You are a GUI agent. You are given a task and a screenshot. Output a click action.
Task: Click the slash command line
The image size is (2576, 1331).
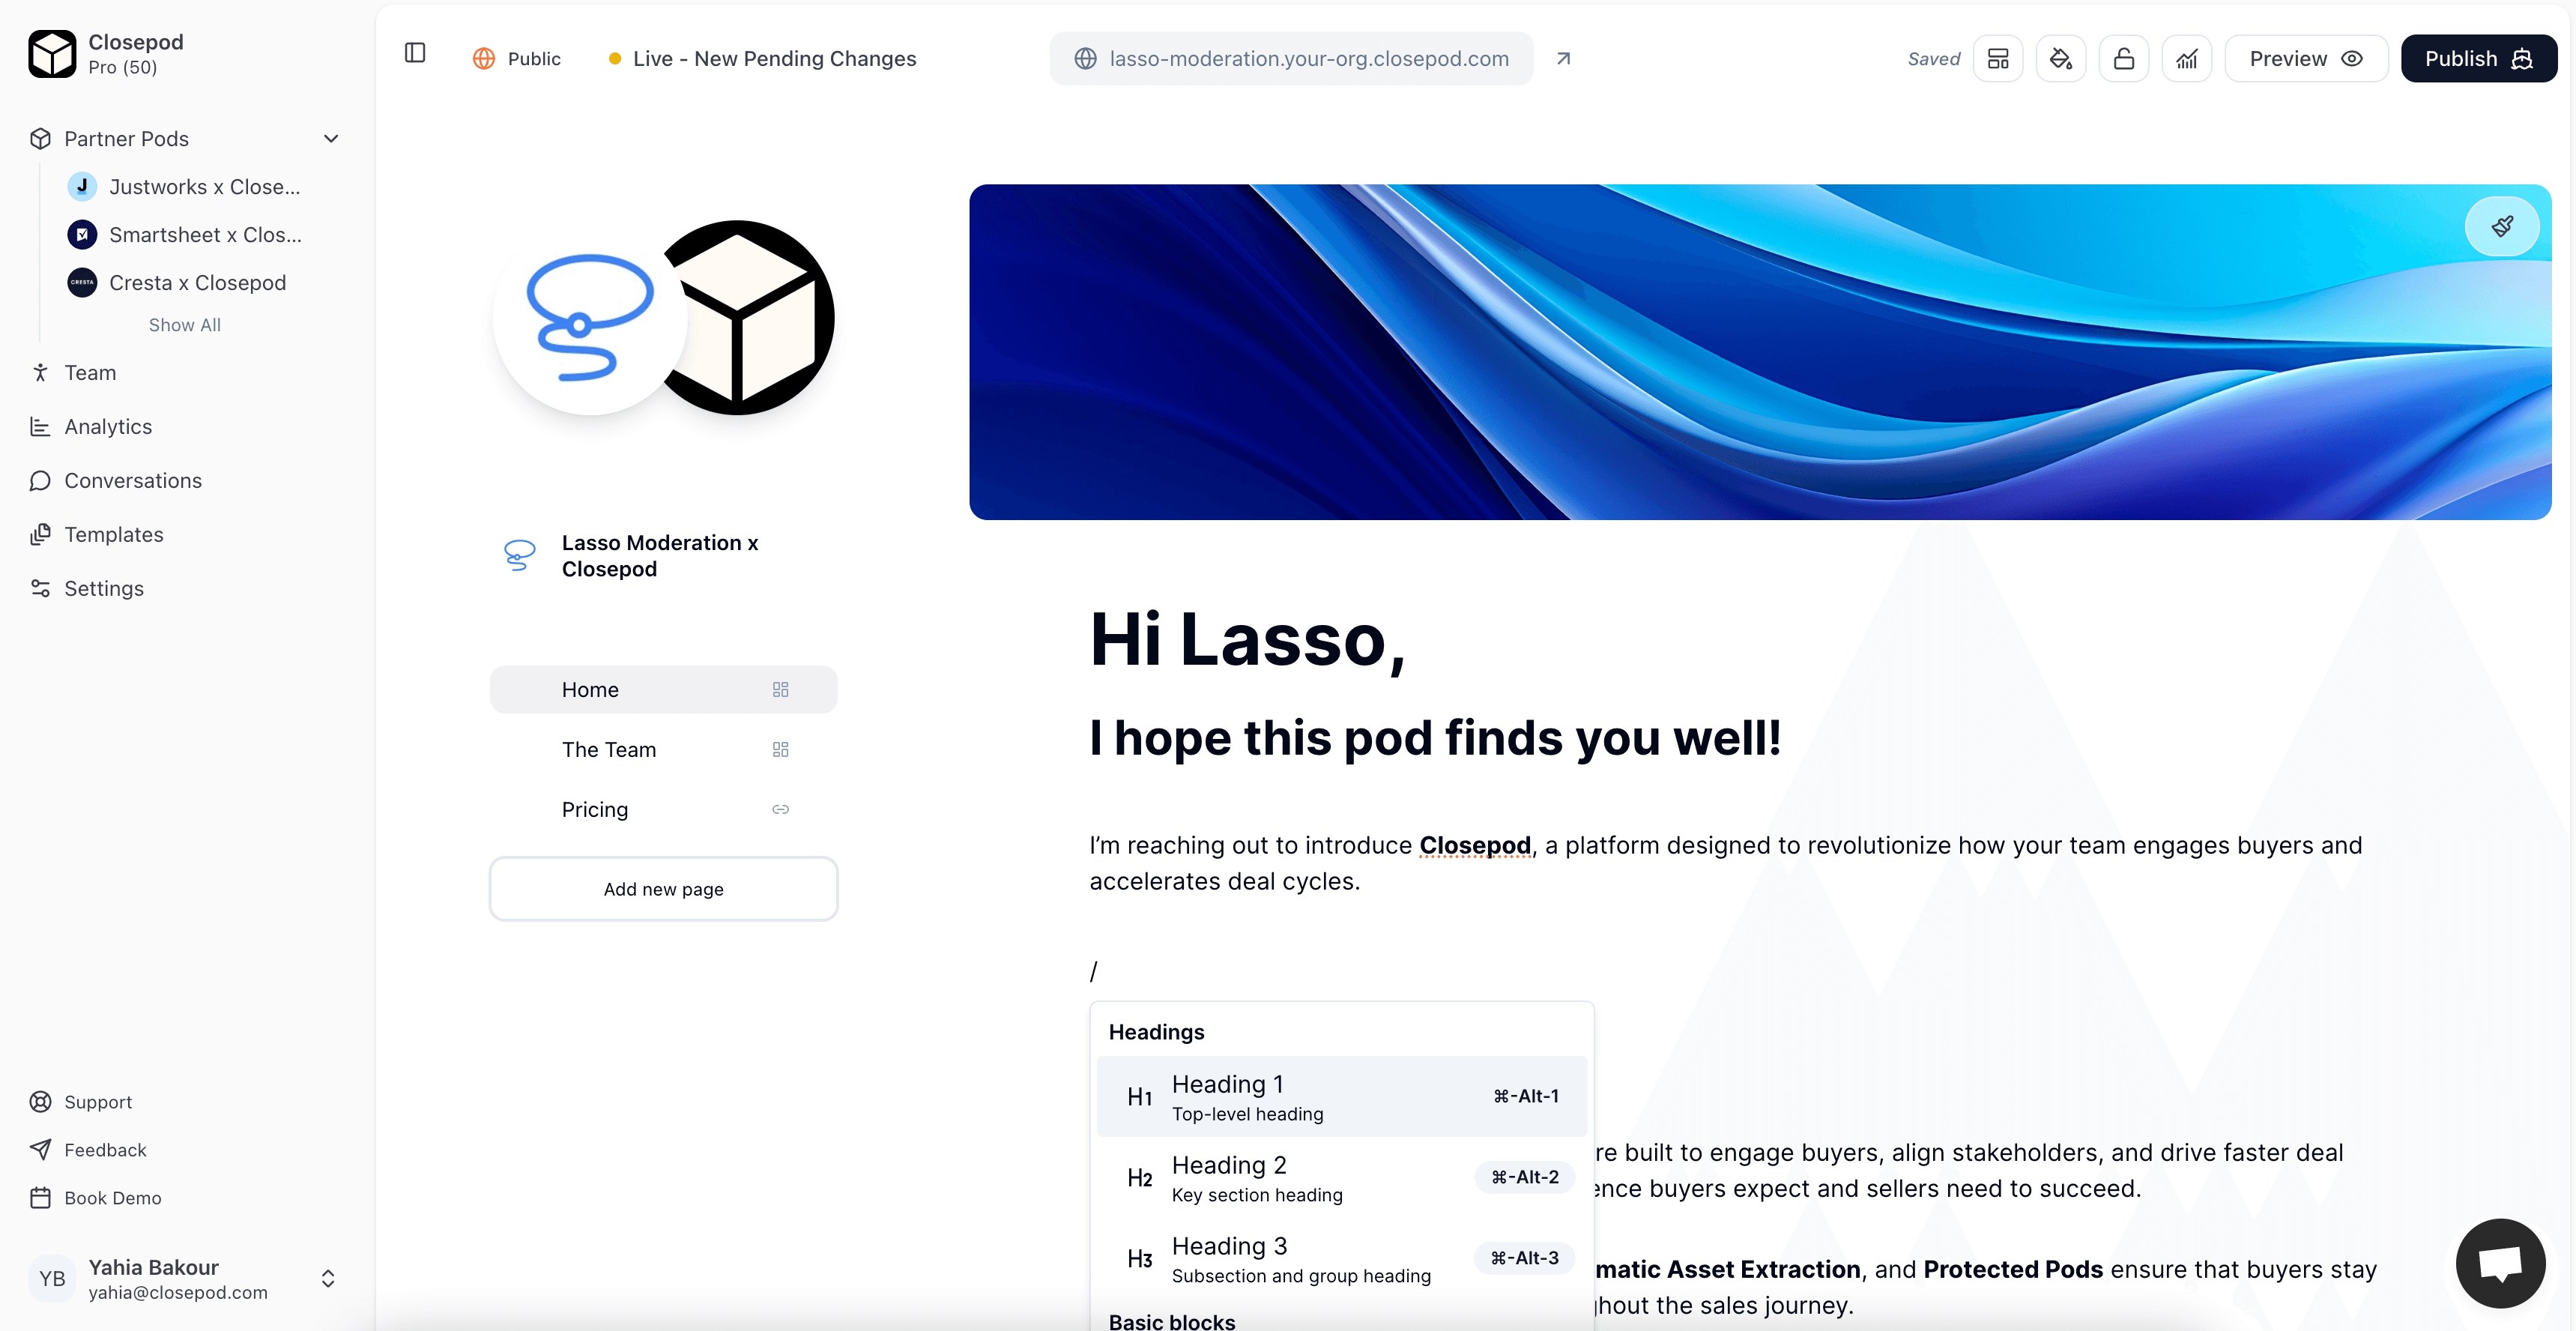click(1094, 971)
